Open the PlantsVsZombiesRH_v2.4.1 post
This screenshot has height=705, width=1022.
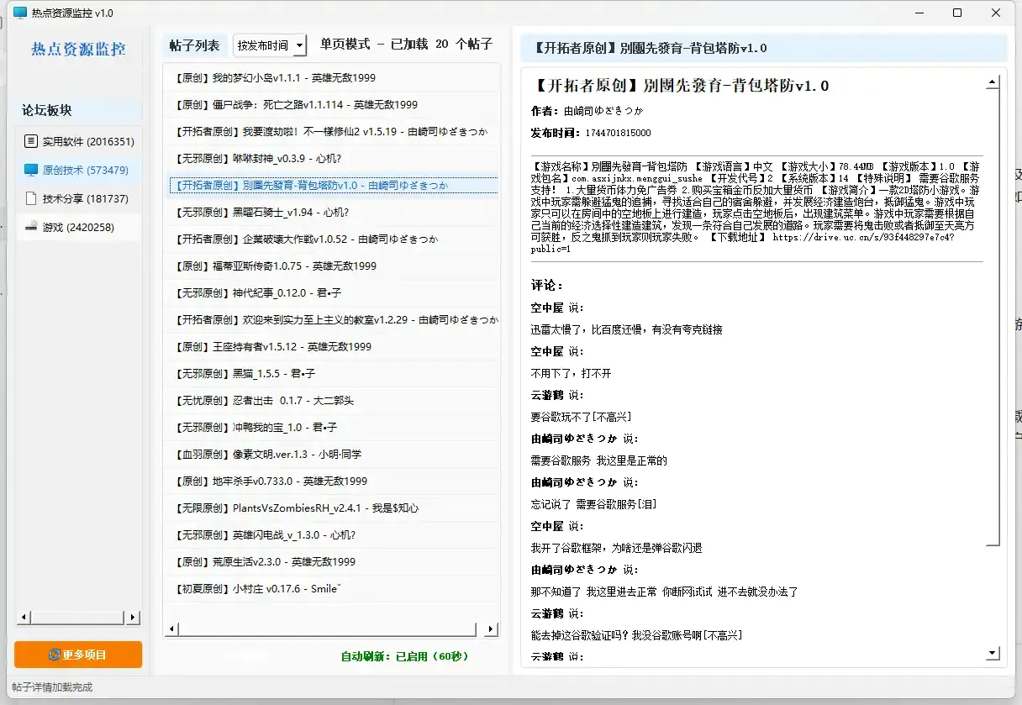pos(332,508)
